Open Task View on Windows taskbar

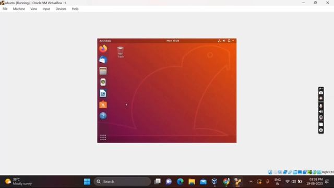pyautogui.click(x=158, y=182)
